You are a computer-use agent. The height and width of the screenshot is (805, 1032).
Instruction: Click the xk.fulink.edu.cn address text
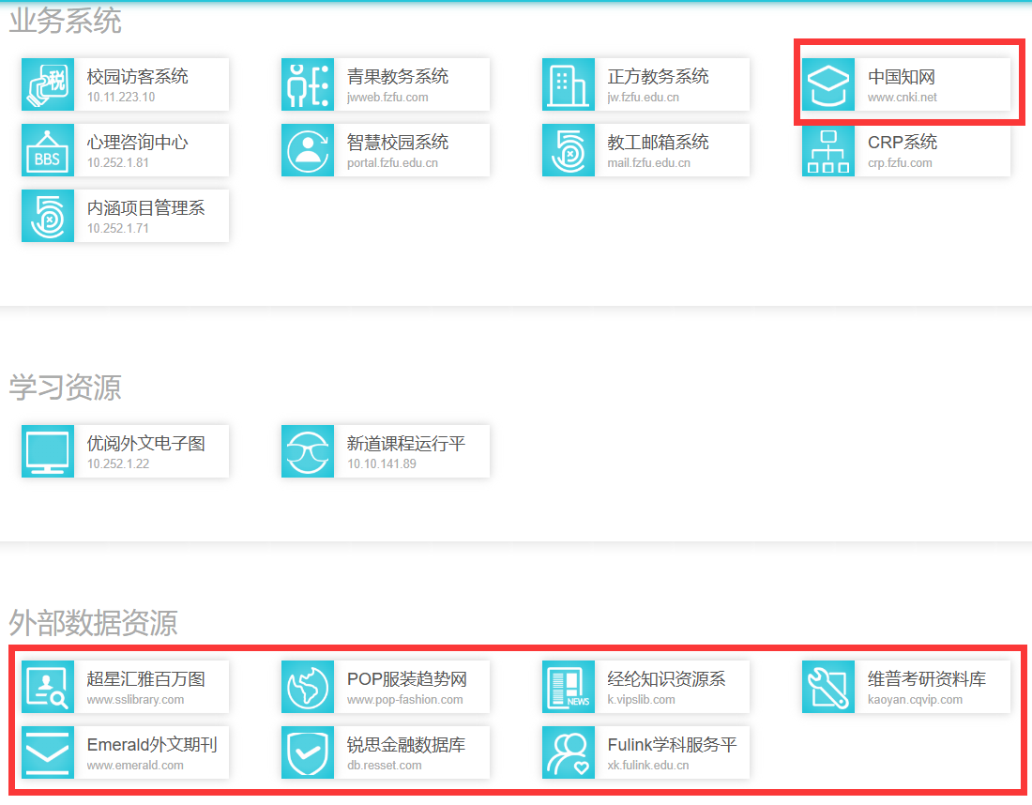(x=647, y=766)
